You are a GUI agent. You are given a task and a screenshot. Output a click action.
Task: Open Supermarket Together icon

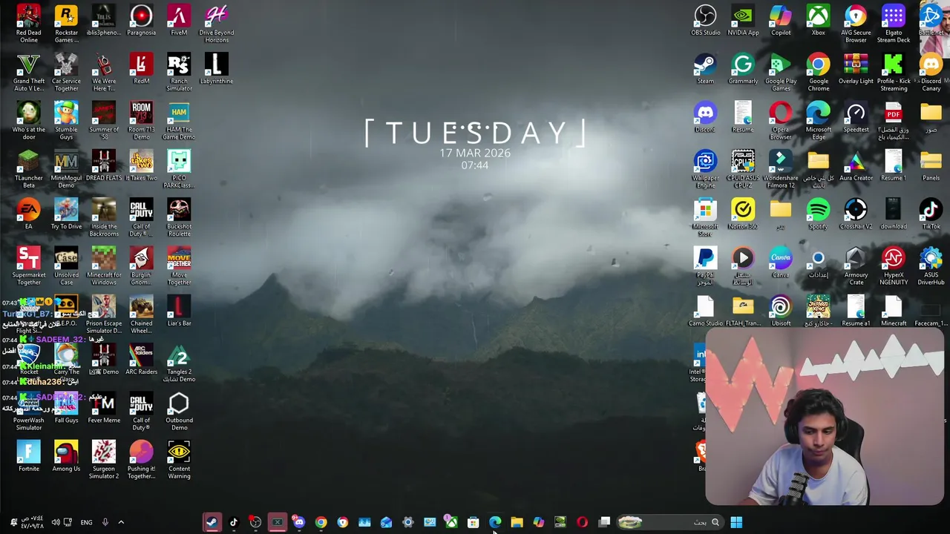point(28,266)
